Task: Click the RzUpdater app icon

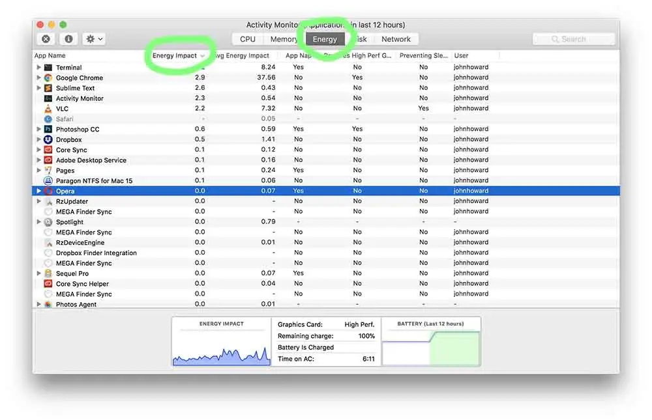Action: (48, 201)
